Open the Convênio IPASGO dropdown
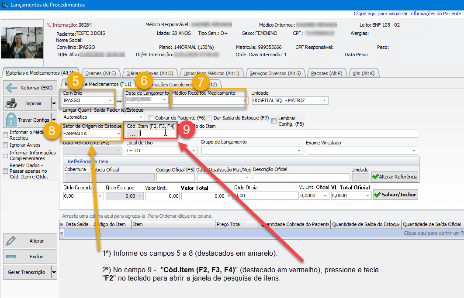This screenshot has width=464, height=298. (111, 101)
